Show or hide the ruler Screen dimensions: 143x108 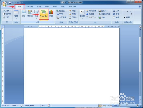(x=140, y=27)
